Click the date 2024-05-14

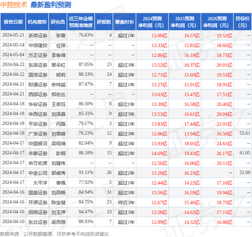[13, 45]
